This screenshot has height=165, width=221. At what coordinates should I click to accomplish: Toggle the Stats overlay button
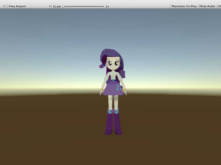219,6
